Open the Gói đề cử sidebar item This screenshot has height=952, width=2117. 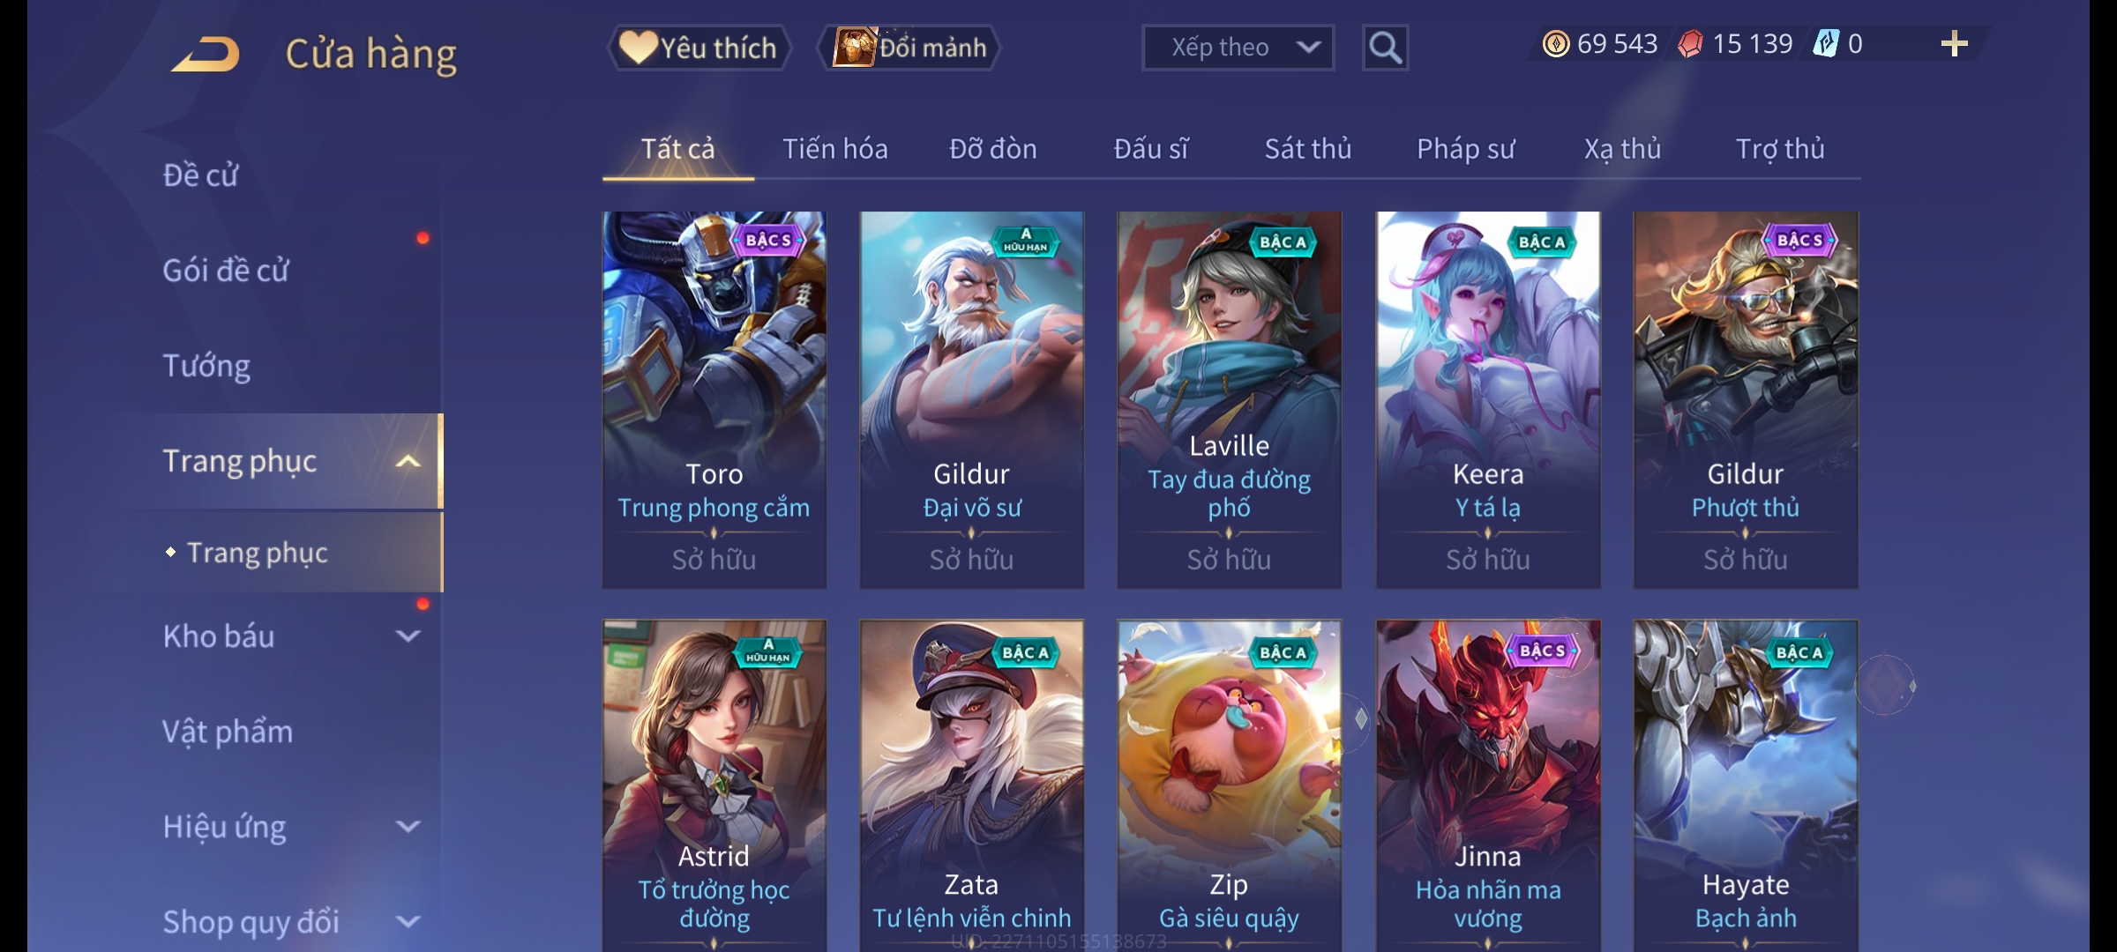[226, 271]
